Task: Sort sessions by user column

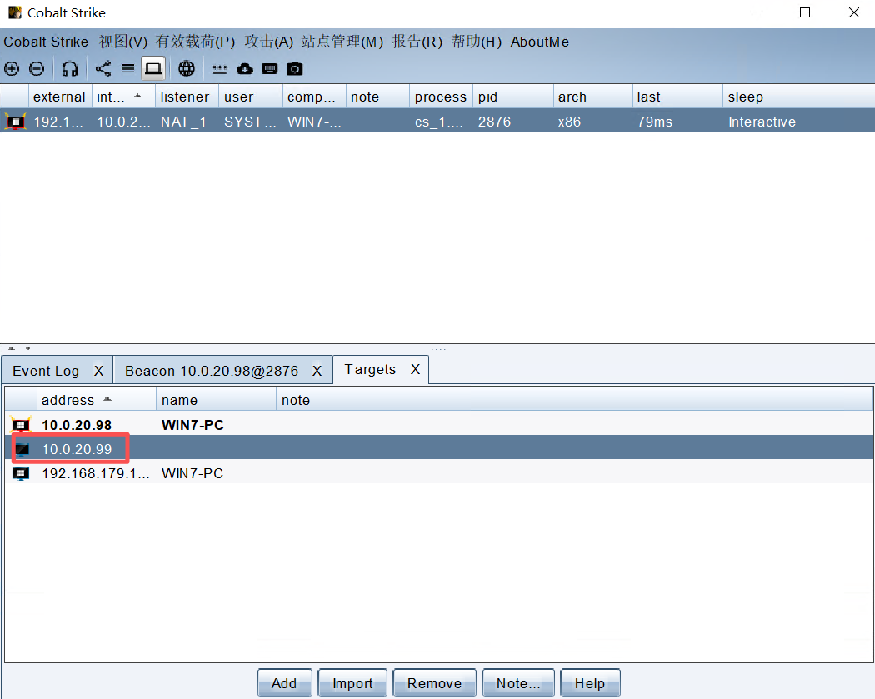Action: tap(251, 97)
